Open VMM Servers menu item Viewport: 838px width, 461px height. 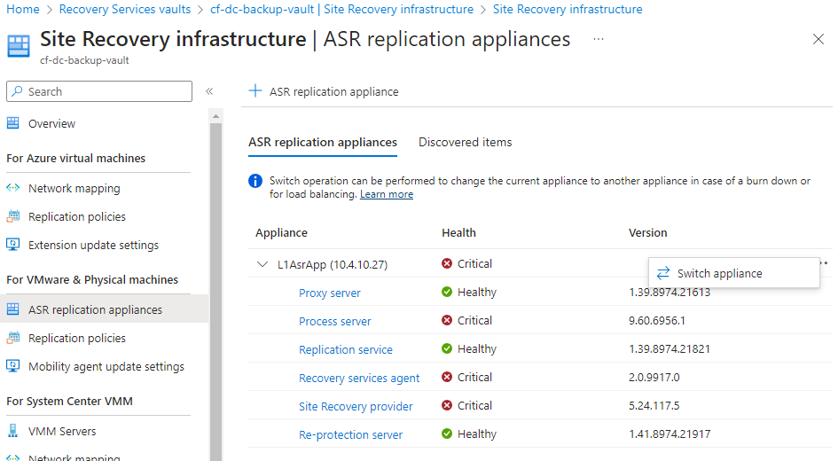click(x=62, y=431)
